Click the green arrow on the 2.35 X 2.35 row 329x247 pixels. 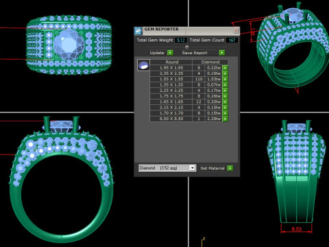point(225,73)
